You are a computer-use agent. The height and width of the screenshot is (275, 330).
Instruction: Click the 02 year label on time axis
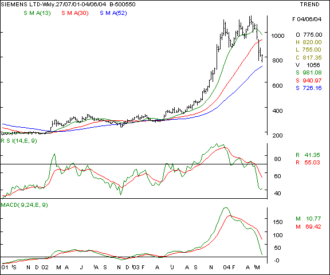click(x=45, y=268)
